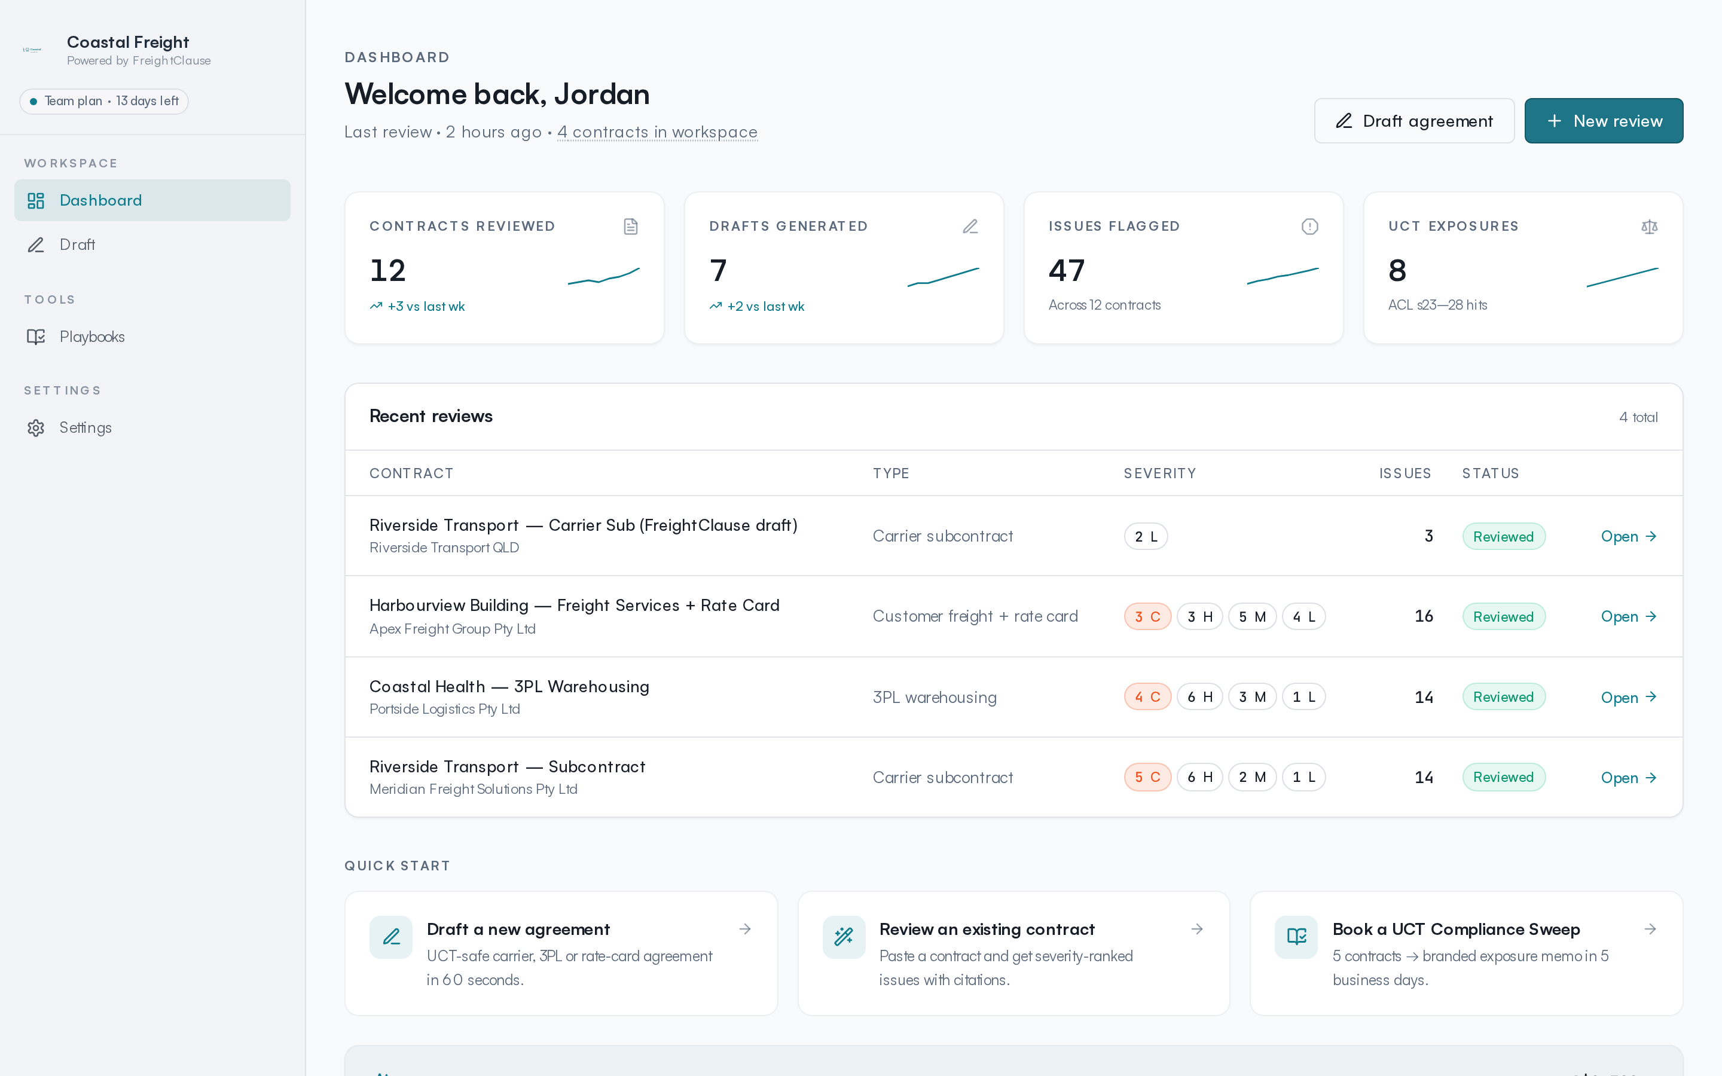This screenshot has width=1722, height=1076.
Task: Open the Dashboard sidebar item
Action: pos(152,200)
